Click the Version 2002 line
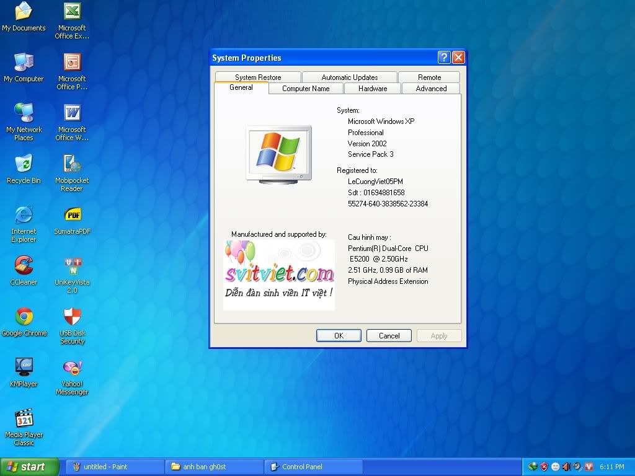The height and width of the screenshot is (476, 635). pos(367,144)
